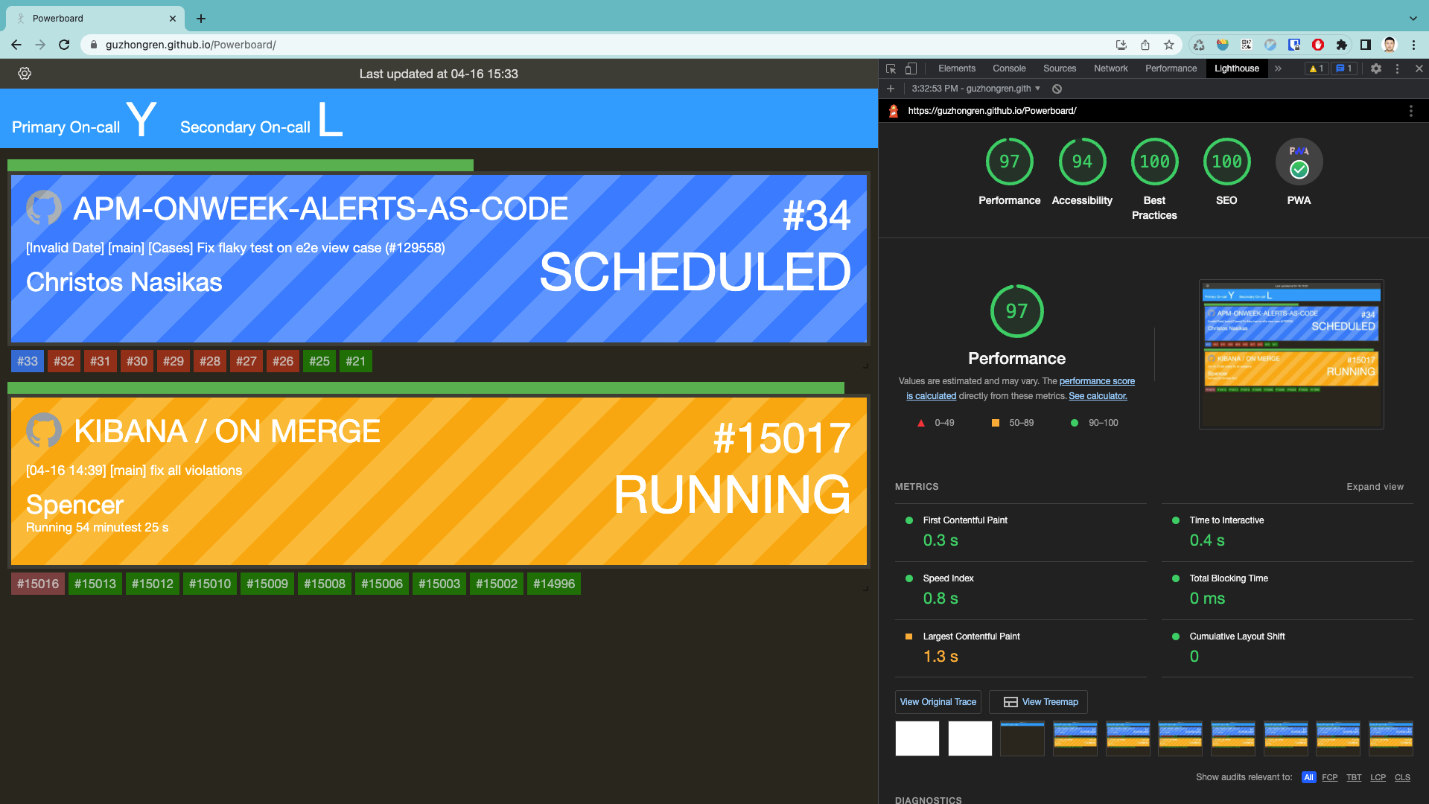The width and height of the screenshot is (1429, 804).
Task: Open the Extensions puzzle piece menu
Action: [1342, 45]
